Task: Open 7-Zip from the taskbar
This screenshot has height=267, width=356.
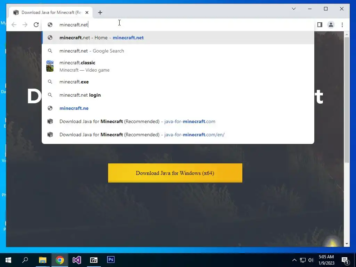Action: click(94, 260)
